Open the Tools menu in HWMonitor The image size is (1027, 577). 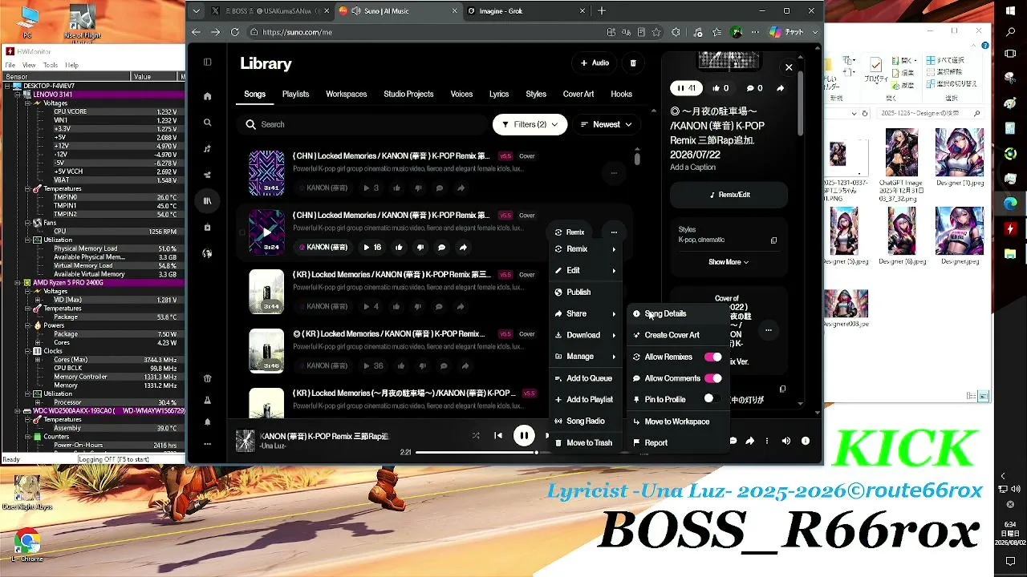click(x=50, y=65)
